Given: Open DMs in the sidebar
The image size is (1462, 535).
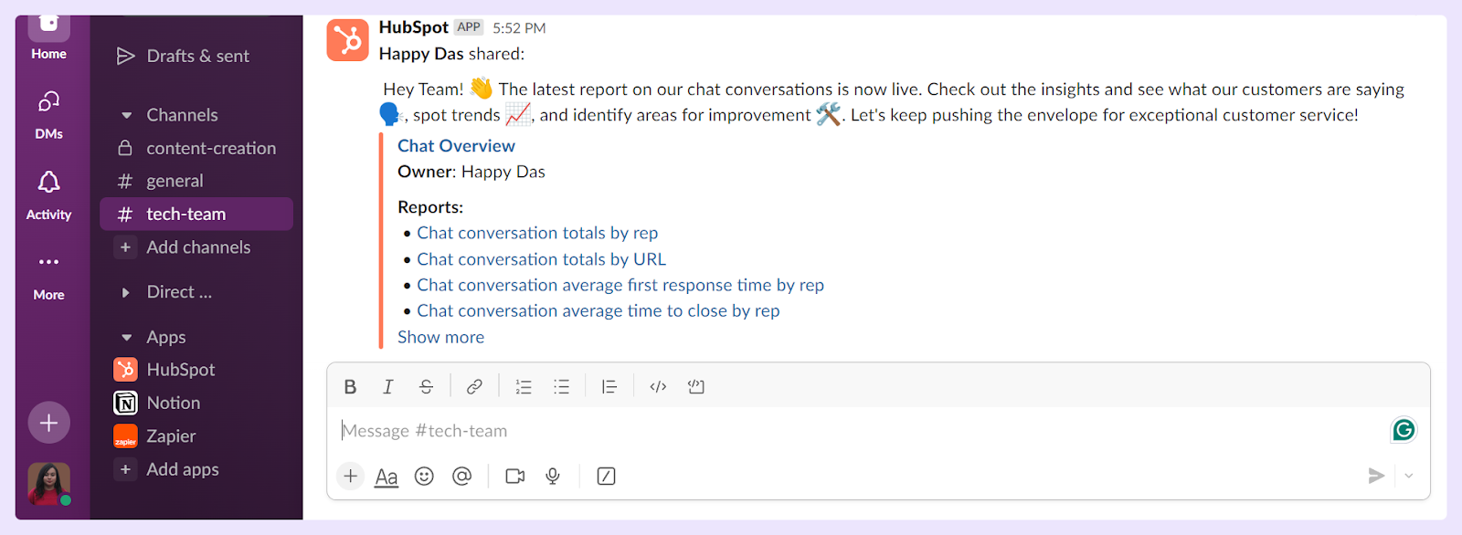Looking at the screenshot, I should [48, 115].
